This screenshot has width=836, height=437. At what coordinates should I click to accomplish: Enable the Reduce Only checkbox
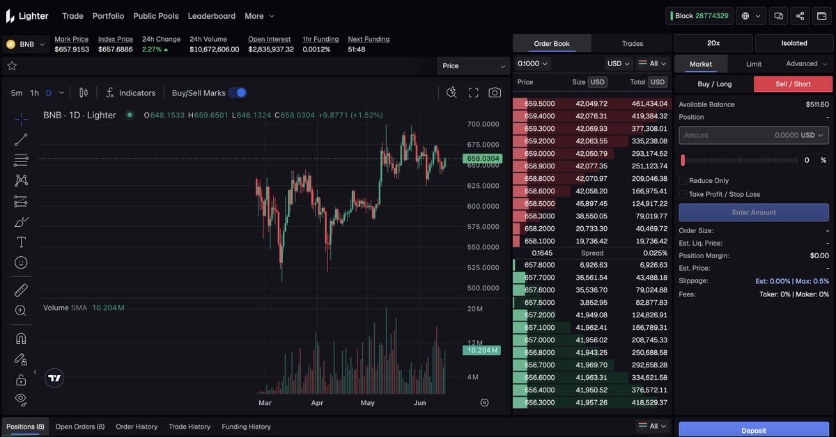tap(681, 180)
